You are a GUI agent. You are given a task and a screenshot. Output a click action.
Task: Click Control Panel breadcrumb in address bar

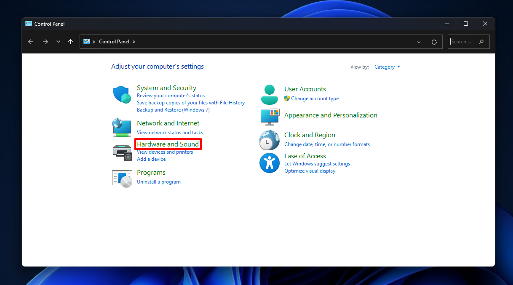(114, 42)
